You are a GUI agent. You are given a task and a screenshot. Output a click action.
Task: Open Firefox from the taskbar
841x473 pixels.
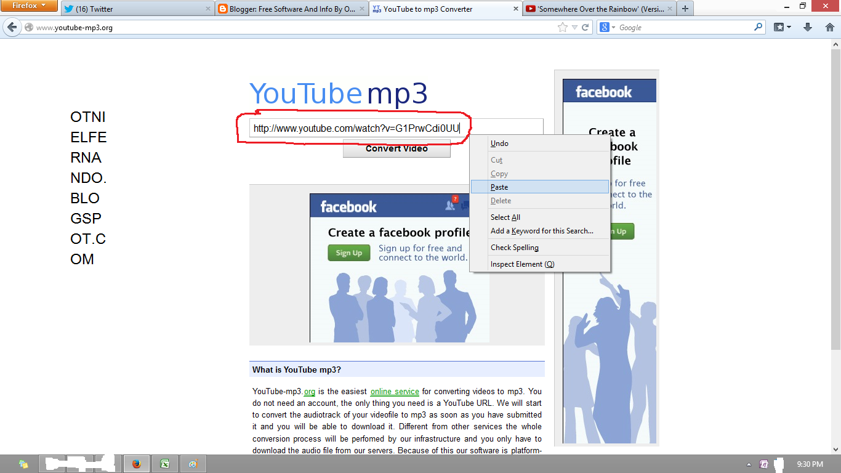(x=137, y=464)
